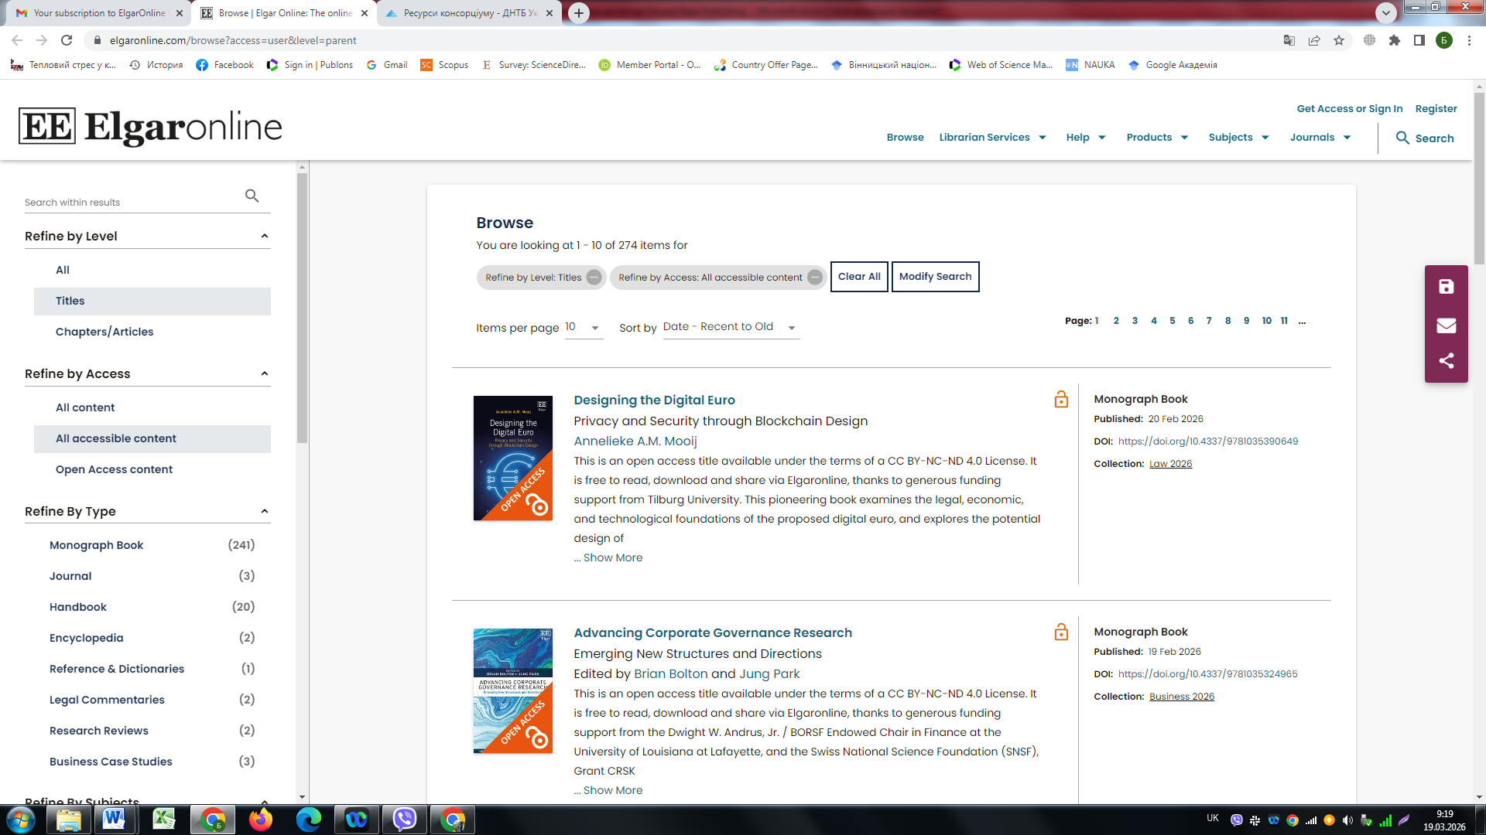Open the Items per page dropdown
The height and width of the screenshot is (835, 1486).
584,327
